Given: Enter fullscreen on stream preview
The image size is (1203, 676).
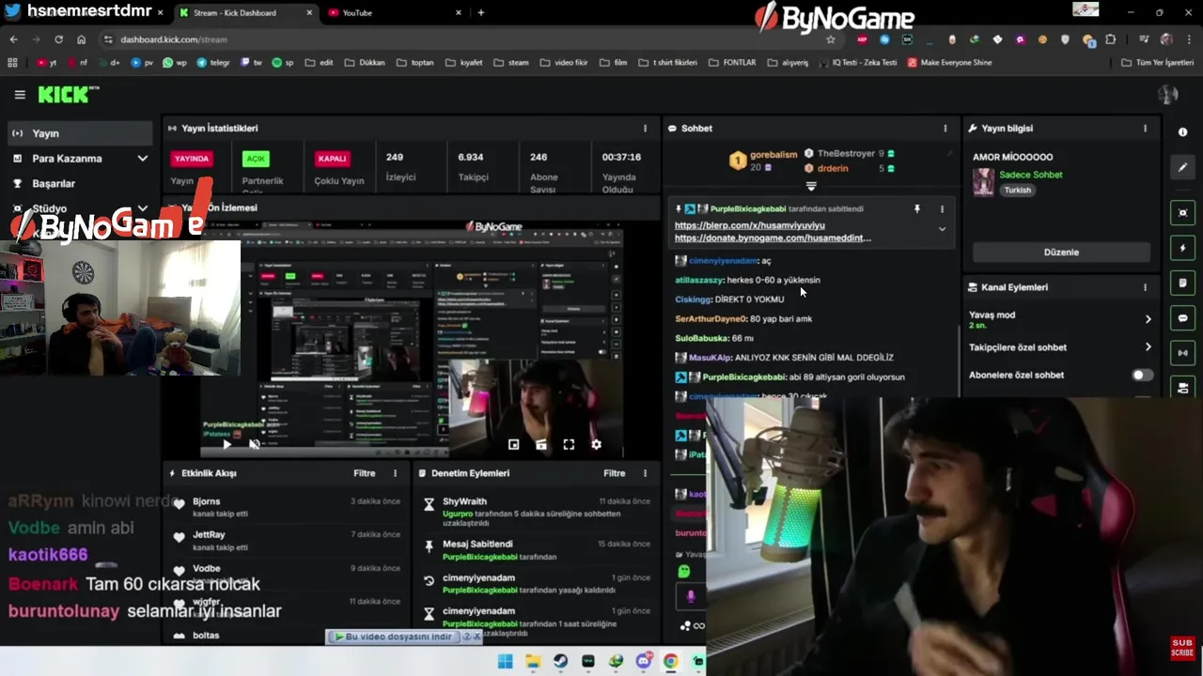Looking at the screenshot, I should 569,445.
